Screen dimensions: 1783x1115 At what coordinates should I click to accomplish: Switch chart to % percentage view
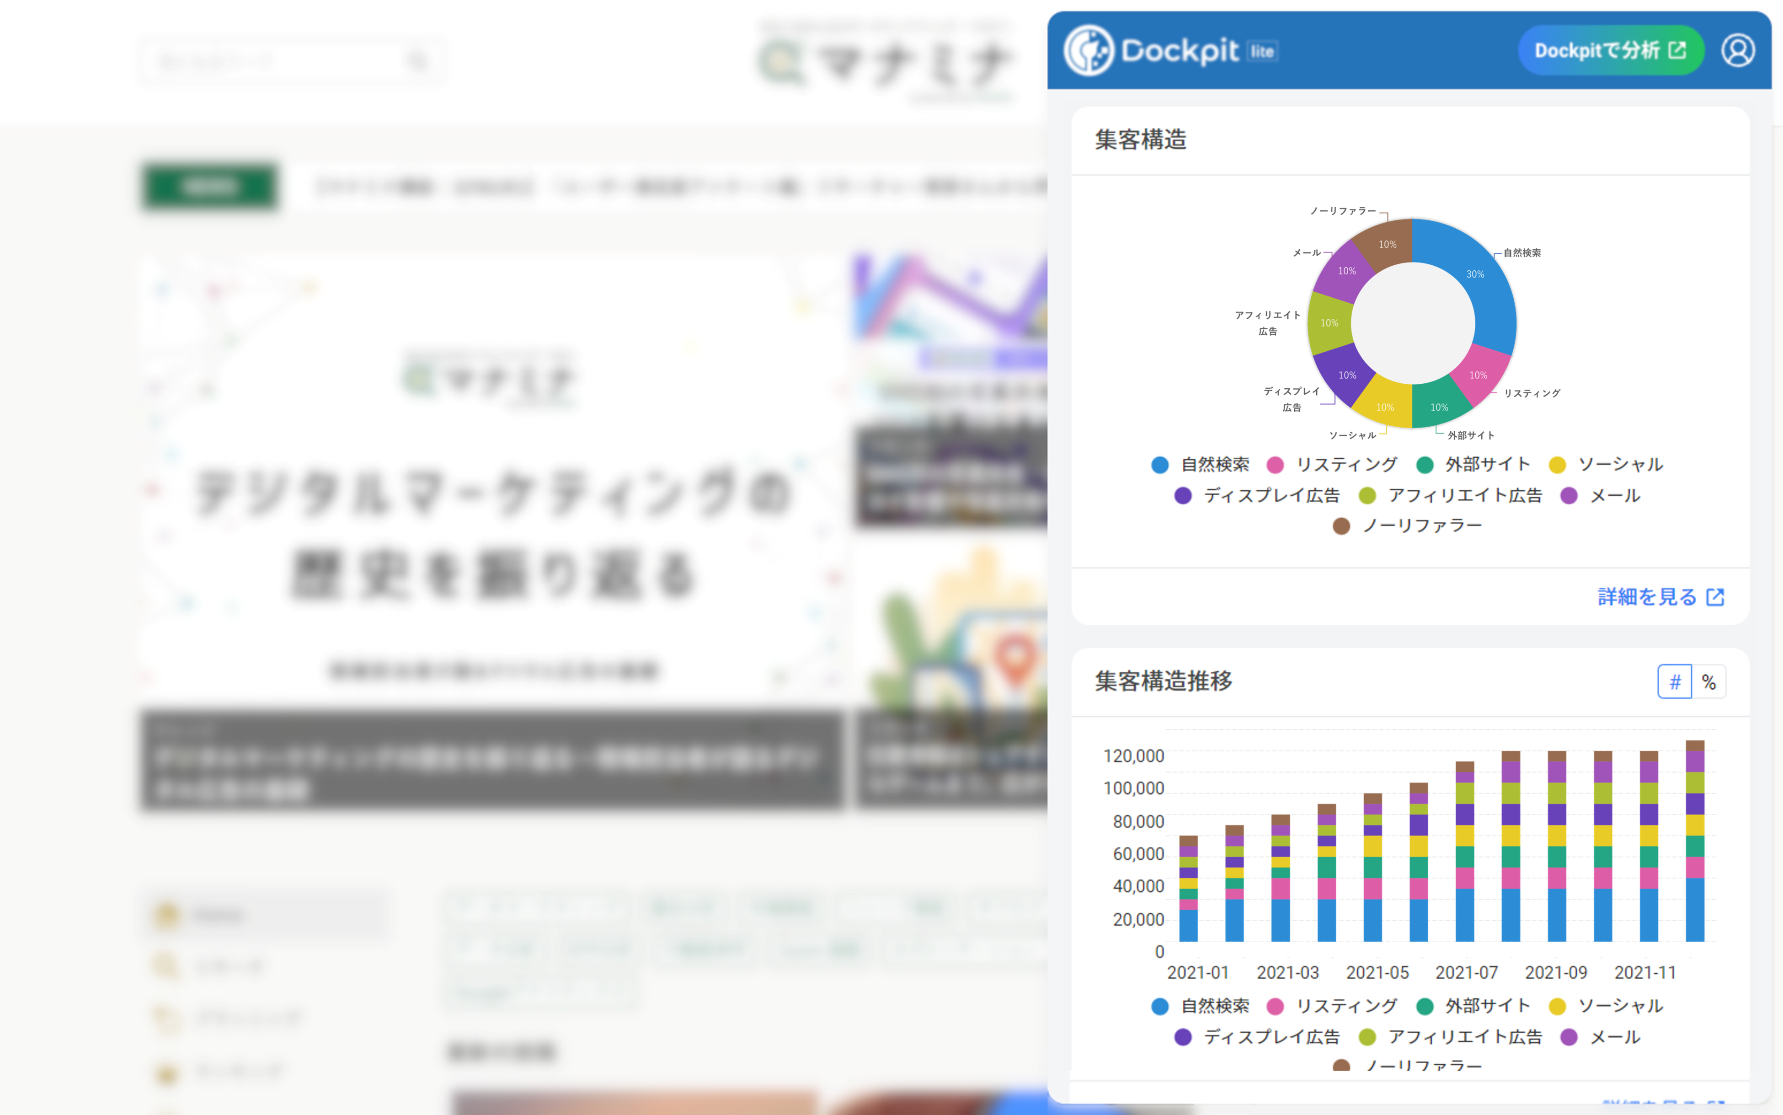click(x=1708, y=681)
